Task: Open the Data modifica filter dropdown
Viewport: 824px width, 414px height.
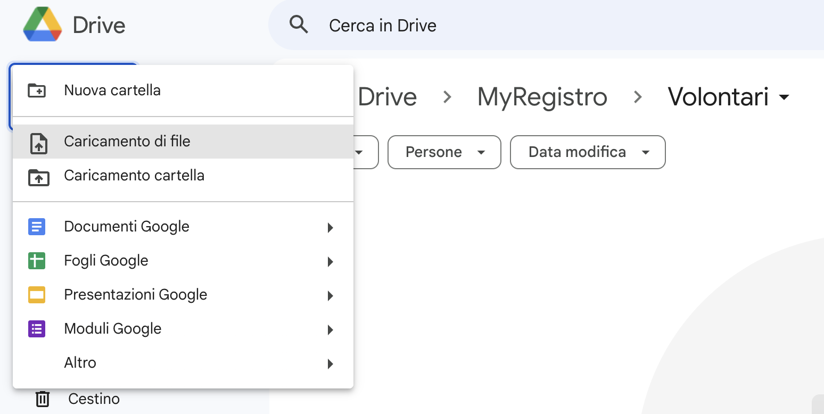Action: click(x=588, y=152)
